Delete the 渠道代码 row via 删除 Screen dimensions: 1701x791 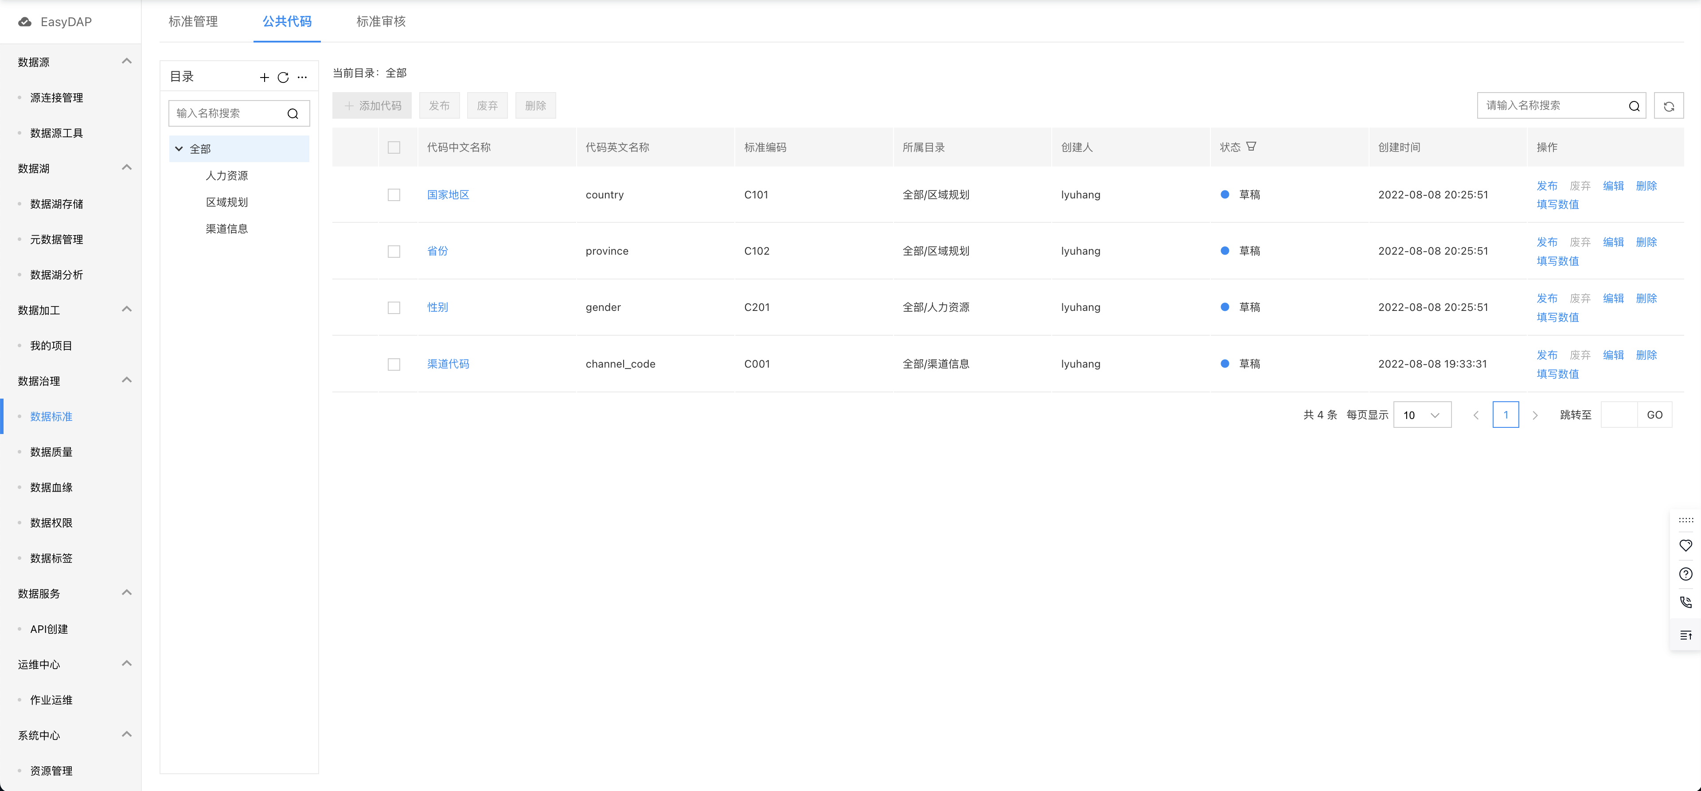[x=1646, y=356]
